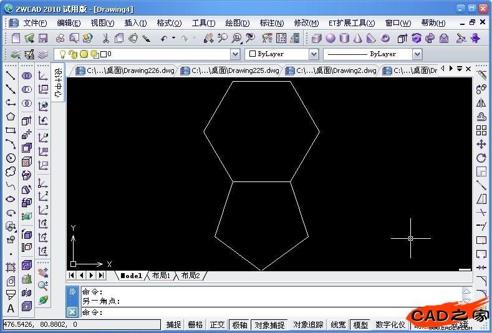Screen dimensions: 492x333
Task: Select the Arc tool
Action: click(x=11, y=144)
